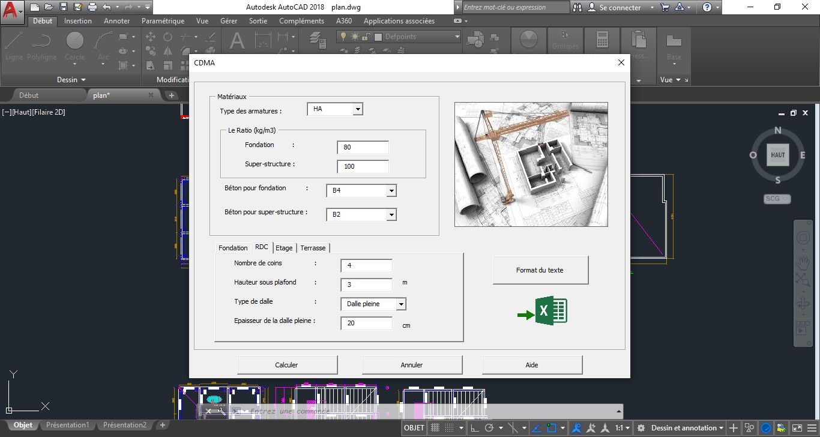This screenshot has width=820, height=437.
Task: Click the Undo arrow icon in quick access toolbar
Action: (x=107, y=7)
